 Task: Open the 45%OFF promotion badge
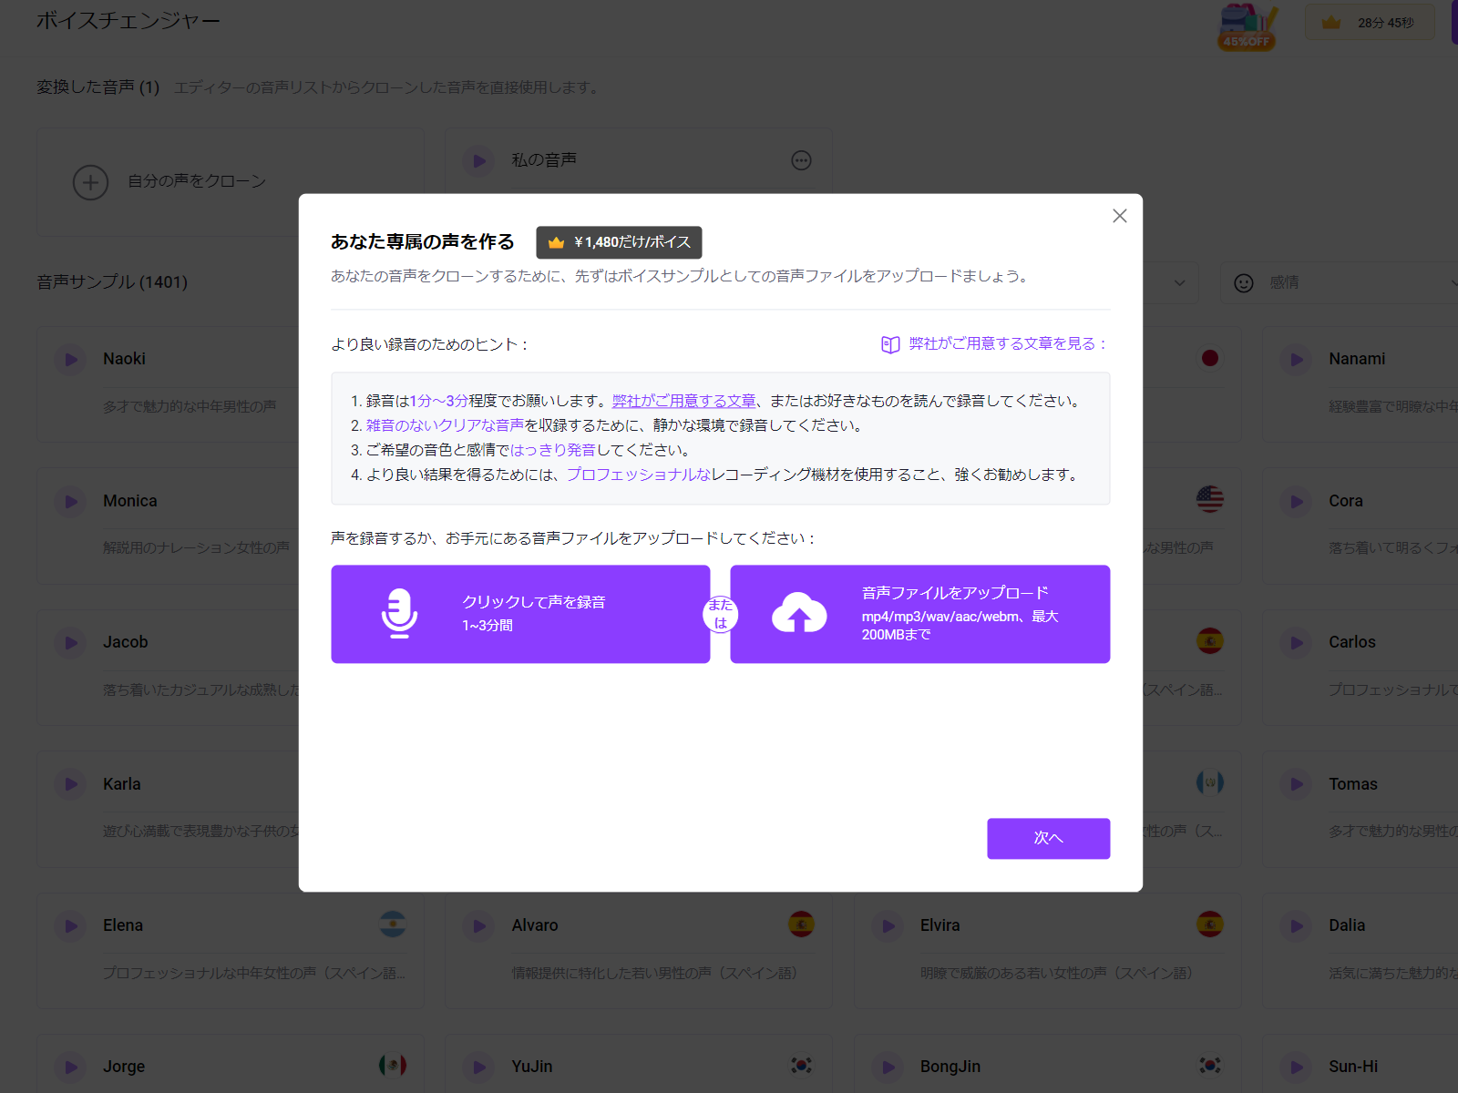pyautogui.click(x=1247, y=27)
